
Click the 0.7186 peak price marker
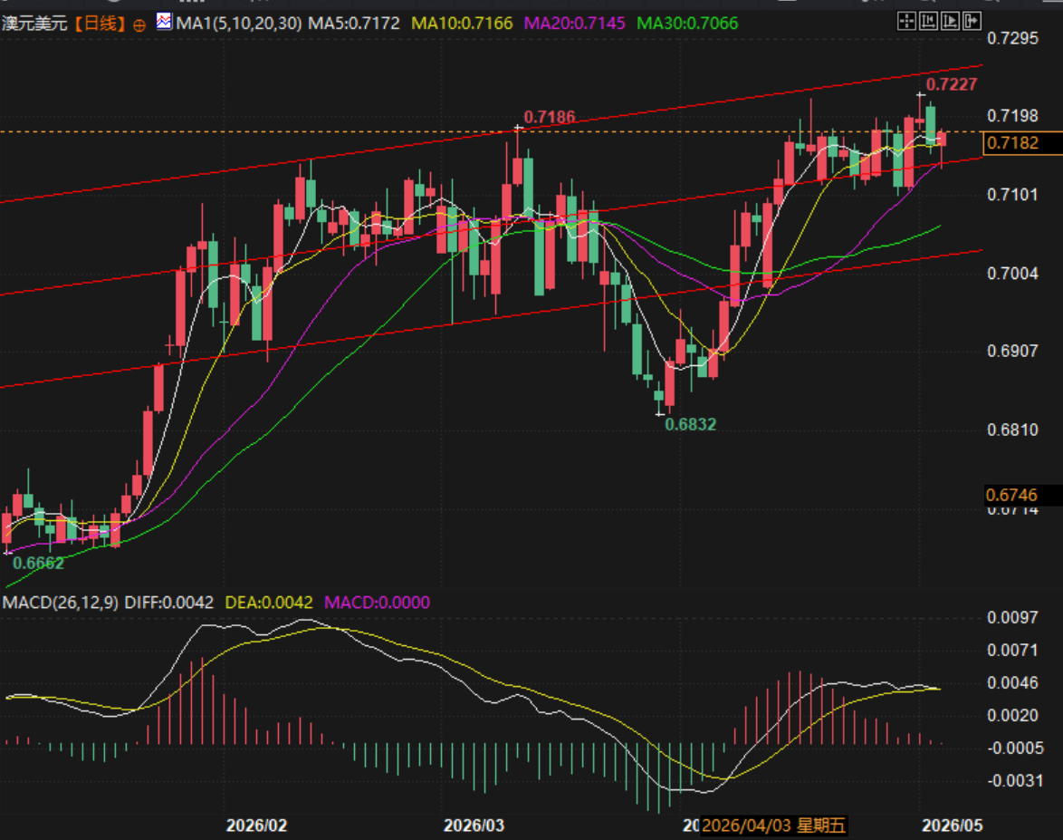(549, 118)
